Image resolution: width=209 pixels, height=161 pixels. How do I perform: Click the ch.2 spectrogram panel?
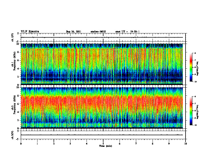click(x=102, y=108)
